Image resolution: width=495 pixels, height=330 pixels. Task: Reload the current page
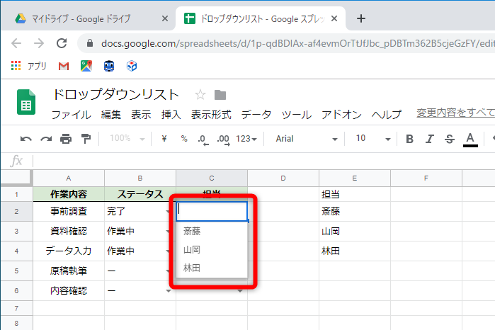[62, 43]
